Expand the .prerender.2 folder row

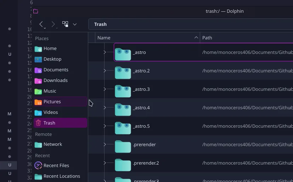105,163
